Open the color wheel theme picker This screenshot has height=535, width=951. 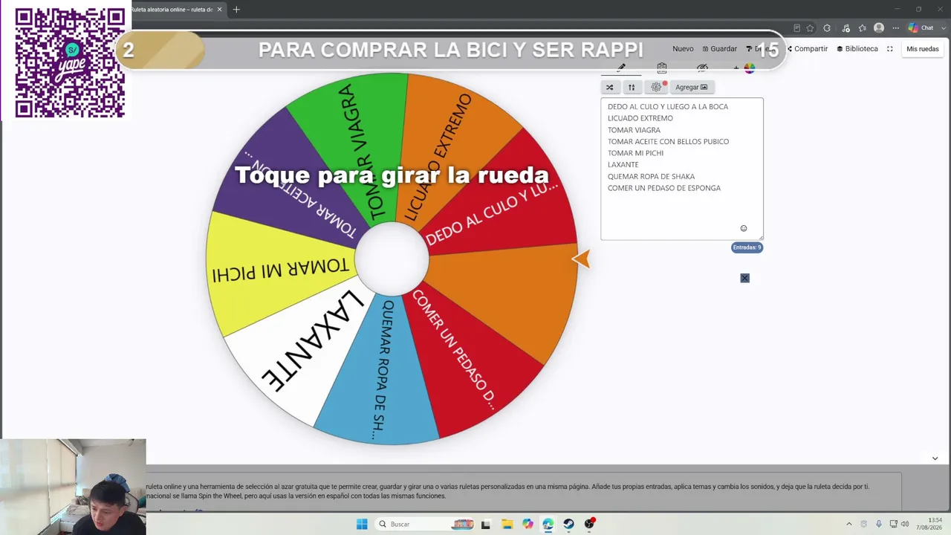(x=749, y=68)
